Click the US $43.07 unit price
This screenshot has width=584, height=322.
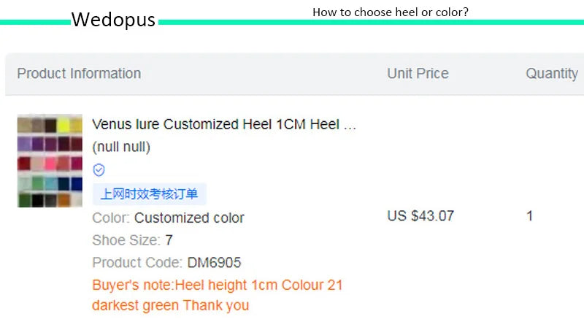pyautogui.click(x=420, y=216)
